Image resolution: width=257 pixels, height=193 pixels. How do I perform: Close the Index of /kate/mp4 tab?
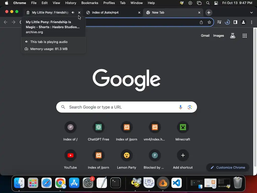point(139,13)
